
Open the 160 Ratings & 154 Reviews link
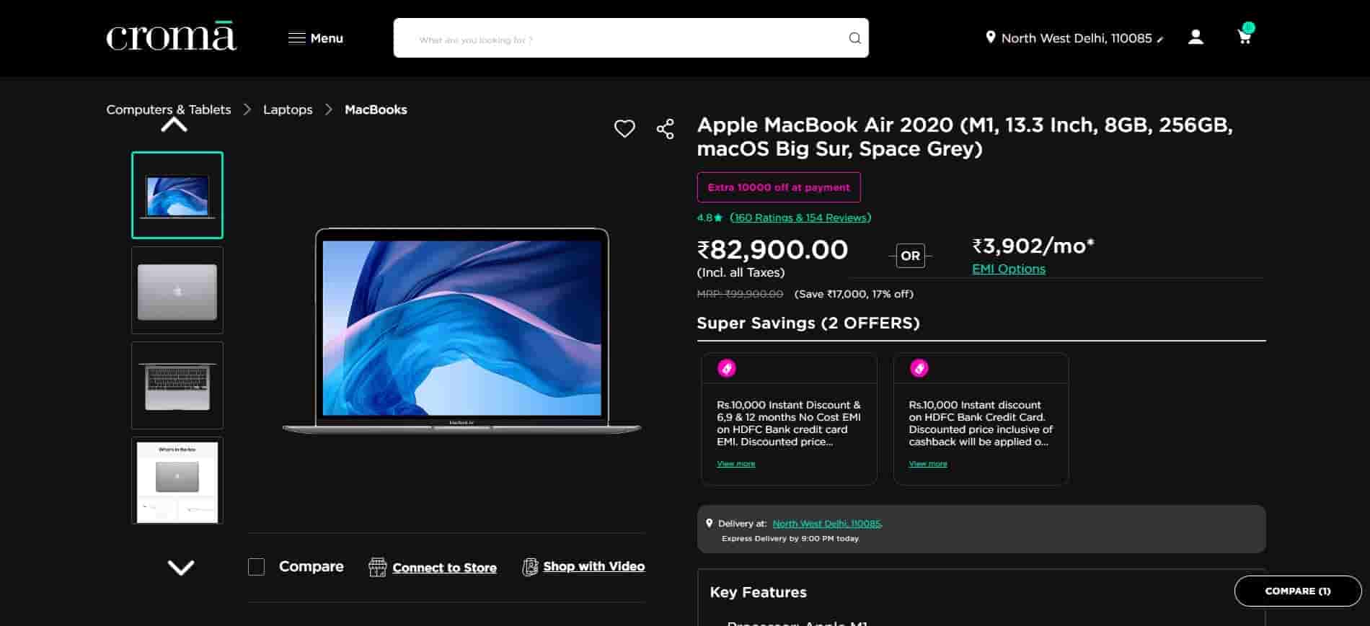[800, 218]
